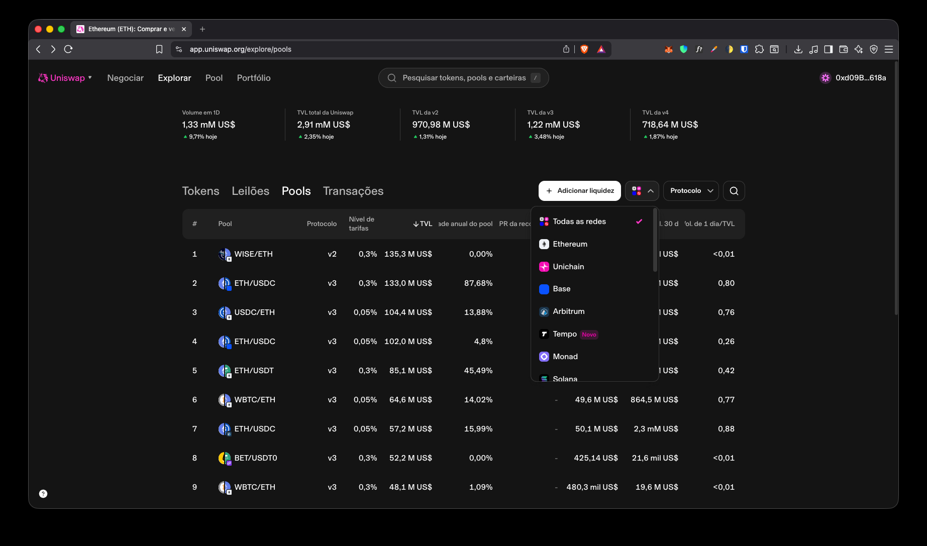
Task: Click the page vertical scrollbar
Action: [896, 188]
